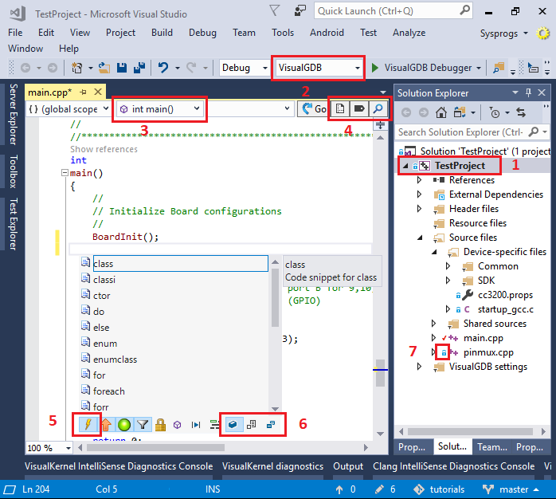Screen dimensions: 556x499
Task: Click the pending changes count 6
Action: pos(386,489)
